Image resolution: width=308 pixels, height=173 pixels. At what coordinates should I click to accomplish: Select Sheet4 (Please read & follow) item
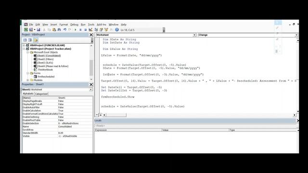pos(53,66)
